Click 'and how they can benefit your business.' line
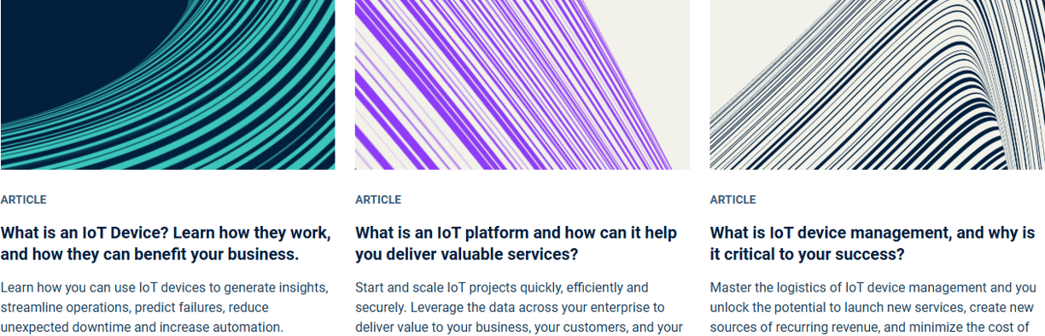Screen dimensions: 1045x336 coord(150,254)
